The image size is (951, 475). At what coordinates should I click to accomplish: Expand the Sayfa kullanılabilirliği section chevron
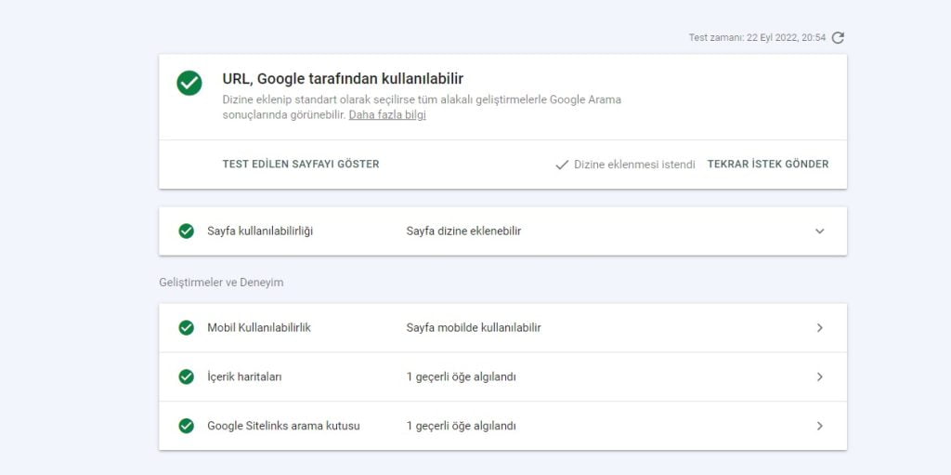tap(819, 231)
